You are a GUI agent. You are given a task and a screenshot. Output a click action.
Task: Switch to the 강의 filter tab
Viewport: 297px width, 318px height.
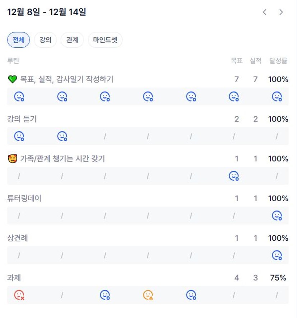(45, 40)
